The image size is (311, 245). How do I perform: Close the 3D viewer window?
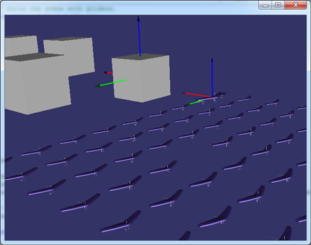[295, 5]
